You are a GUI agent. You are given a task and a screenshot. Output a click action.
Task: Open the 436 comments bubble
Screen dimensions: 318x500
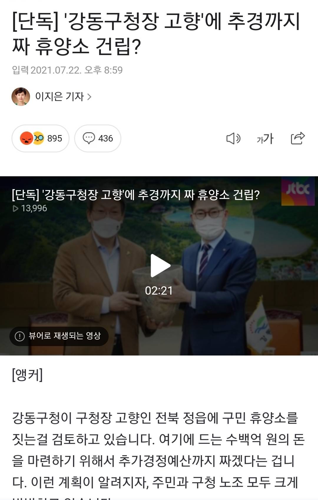(98, 138)
